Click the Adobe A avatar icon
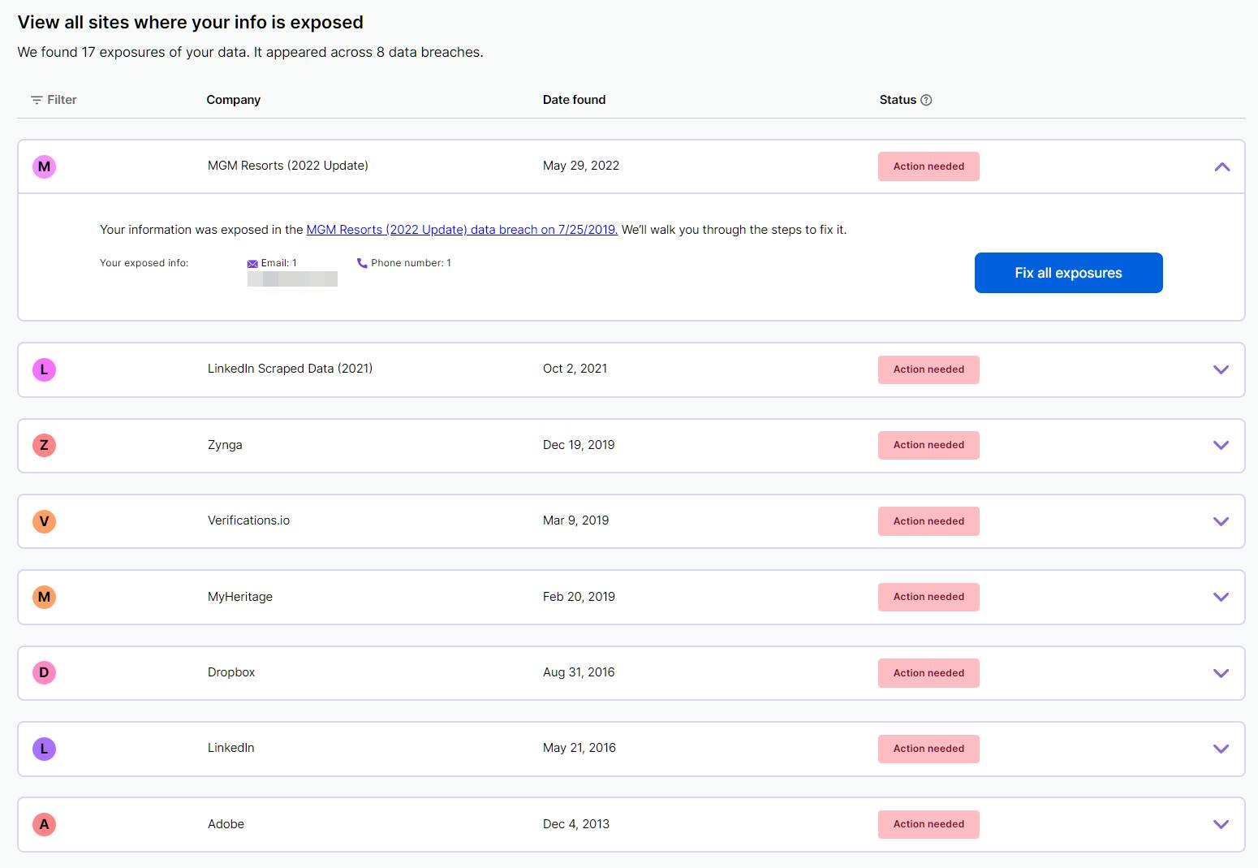Viewport: 1258px width, 868px height. pyautogui.click(x=44, y=824)
